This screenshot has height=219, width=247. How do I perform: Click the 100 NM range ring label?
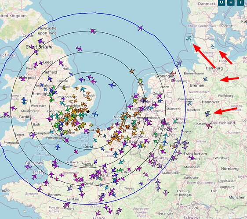pos(88,147)
